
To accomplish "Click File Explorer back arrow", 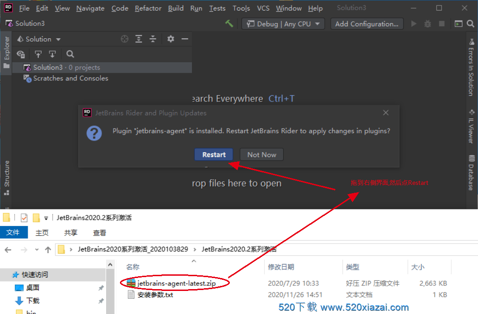I will point(8,250).
